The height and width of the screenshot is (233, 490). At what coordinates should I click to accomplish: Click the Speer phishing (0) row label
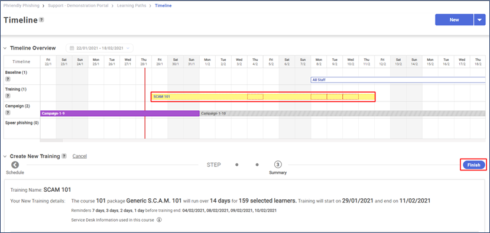(22, 123)
